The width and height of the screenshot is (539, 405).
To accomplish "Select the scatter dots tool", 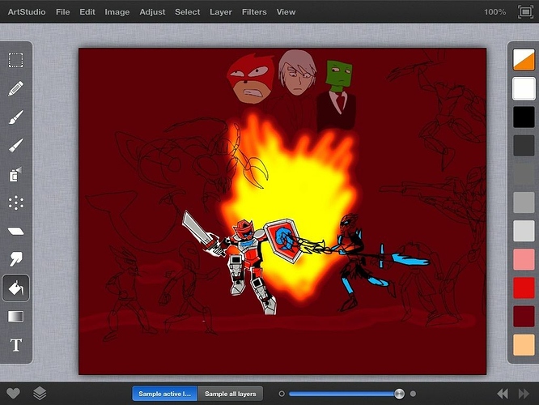I will coord(16,202).
